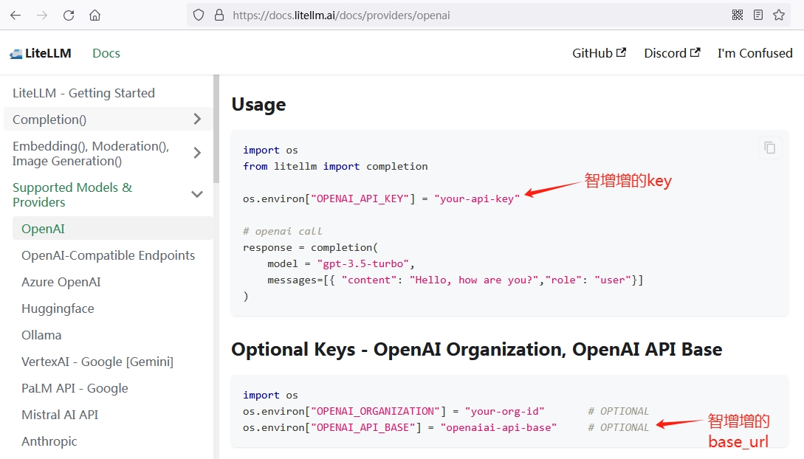Viewport: 804px width, 459px height.
Task: Click the browser back arrow
Action: (x=16, y=15)
